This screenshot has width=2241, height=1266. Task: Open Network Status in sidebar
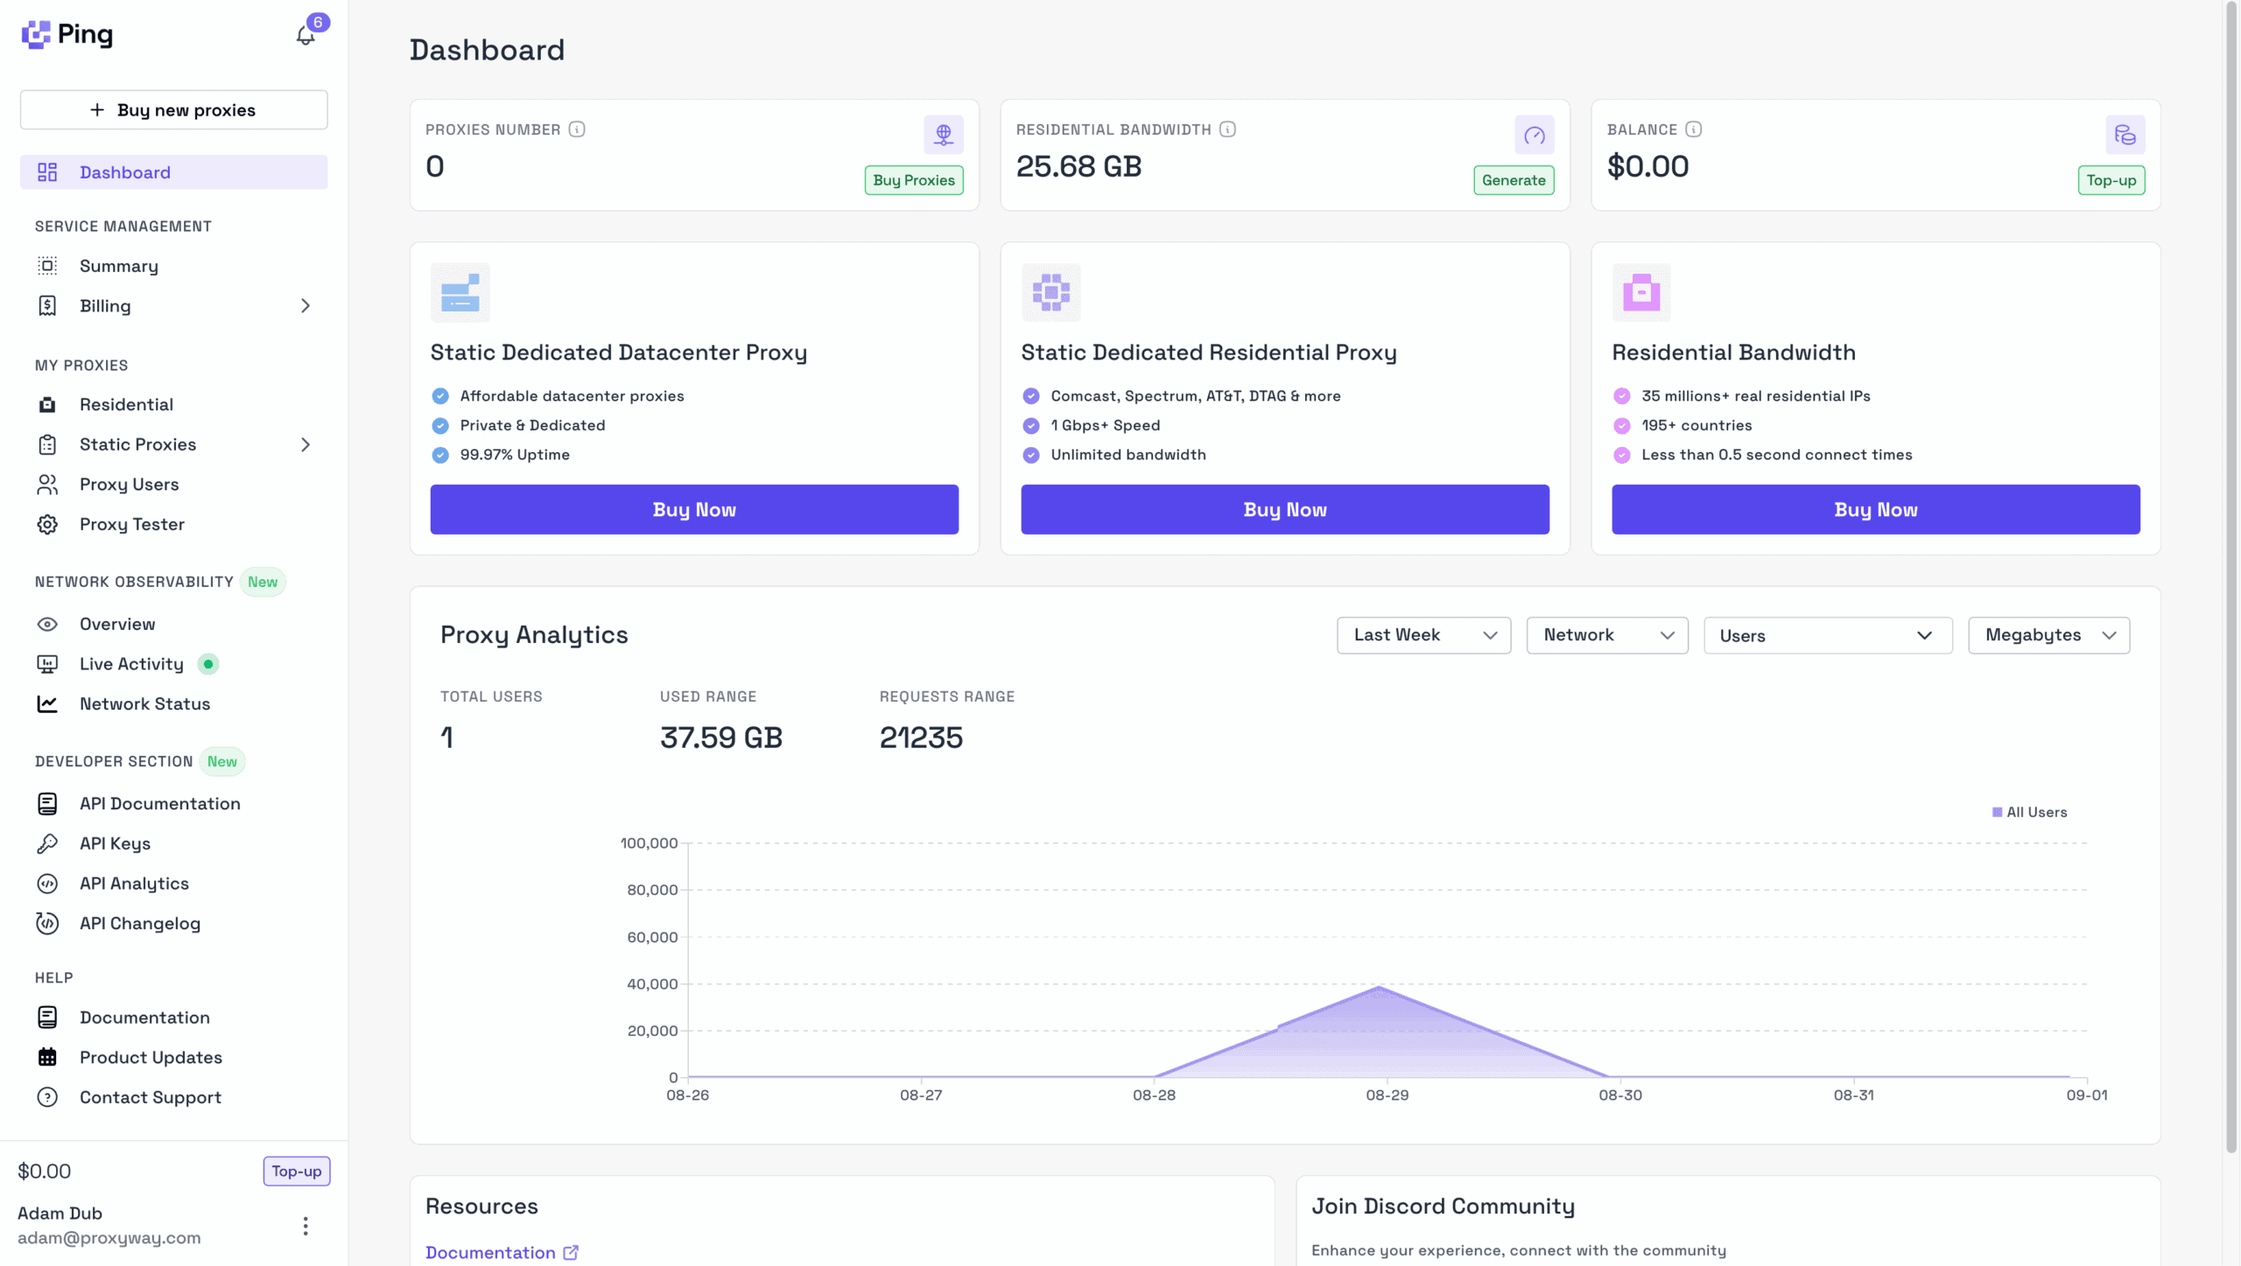[x=144, y=704]
